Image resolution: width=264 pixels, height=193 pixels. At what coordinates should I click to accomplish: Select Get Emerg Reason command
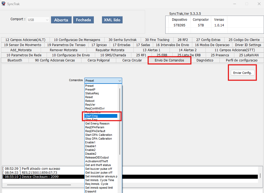[101, 123]
